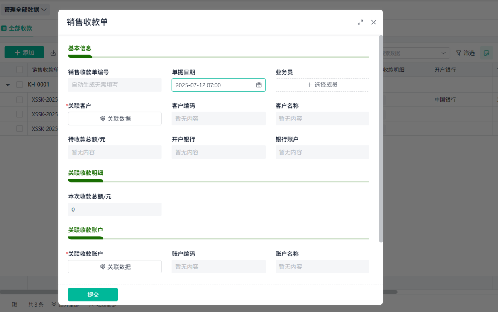This screenshot has width=498, height=312.
Task: Click the 添加 button
Action: click(x=24, y=53)
